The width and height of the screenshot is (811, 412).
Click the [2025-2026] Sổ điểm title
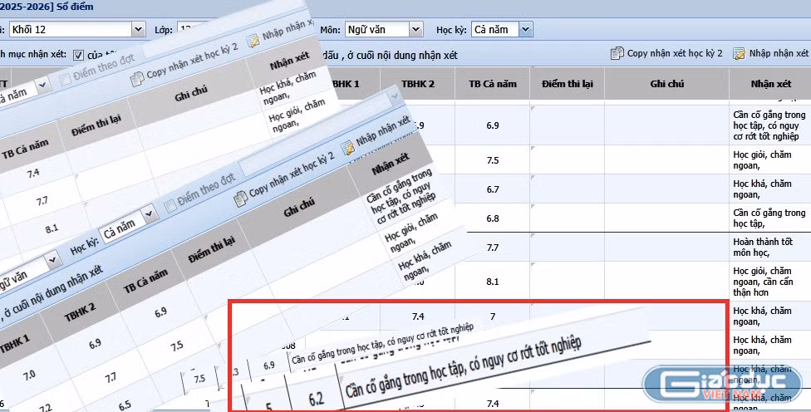pos(47,7)
